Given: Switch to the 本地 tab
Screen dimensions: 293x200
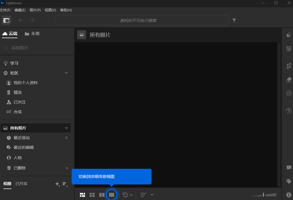Looking at the screenshot, I should (x=32, y=34).
